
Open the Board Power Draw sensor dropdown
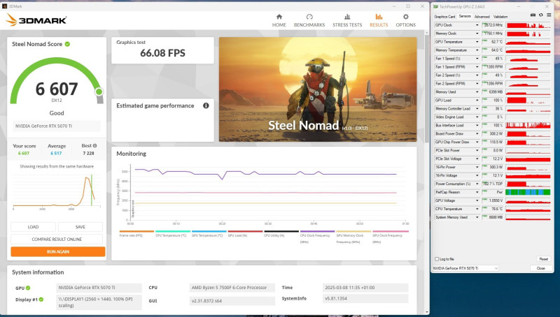pos(477,133)
